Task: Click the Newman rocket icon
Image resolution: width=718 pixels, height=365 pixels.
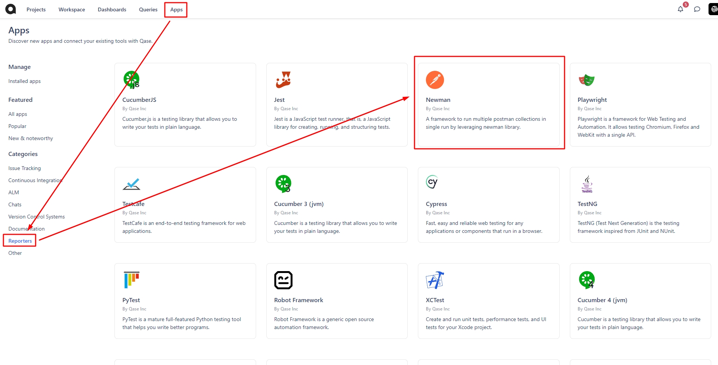Action: (435, 80)
